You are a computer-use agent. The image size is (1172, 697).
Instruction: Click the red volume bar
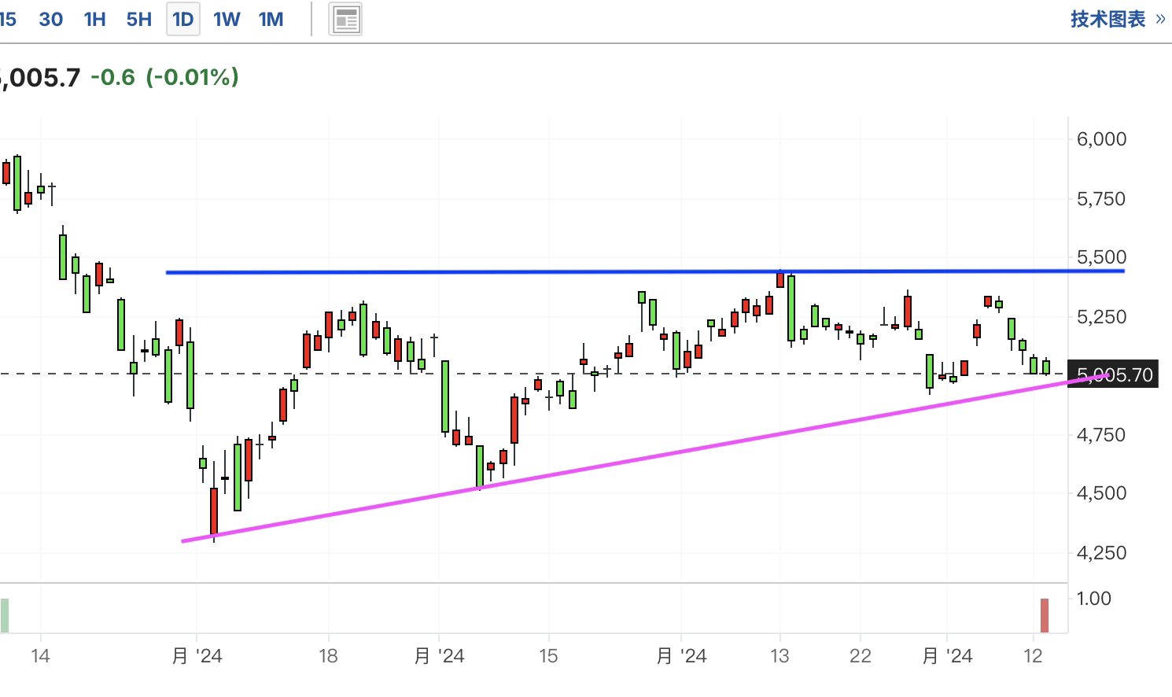coord(1045,615)
